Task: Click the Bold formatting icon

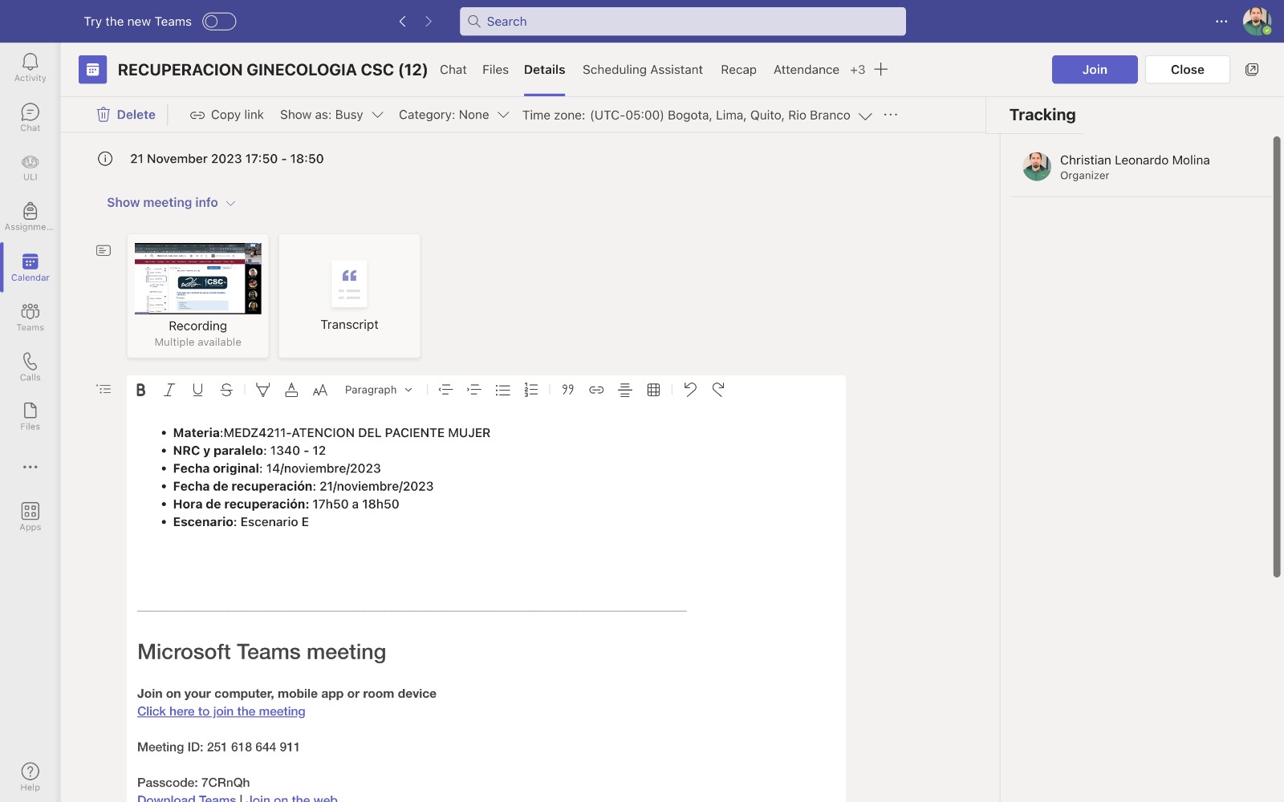Action: click(x=141, y=390)
